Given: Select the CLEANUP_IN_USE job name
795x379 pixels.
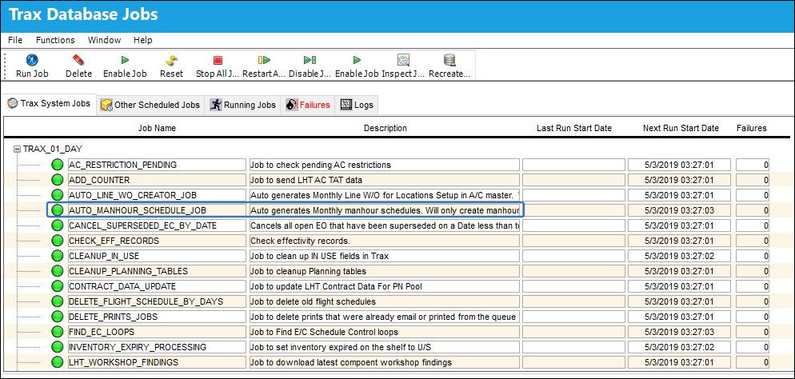Looking at the screenshot, I should coord(157,256).
